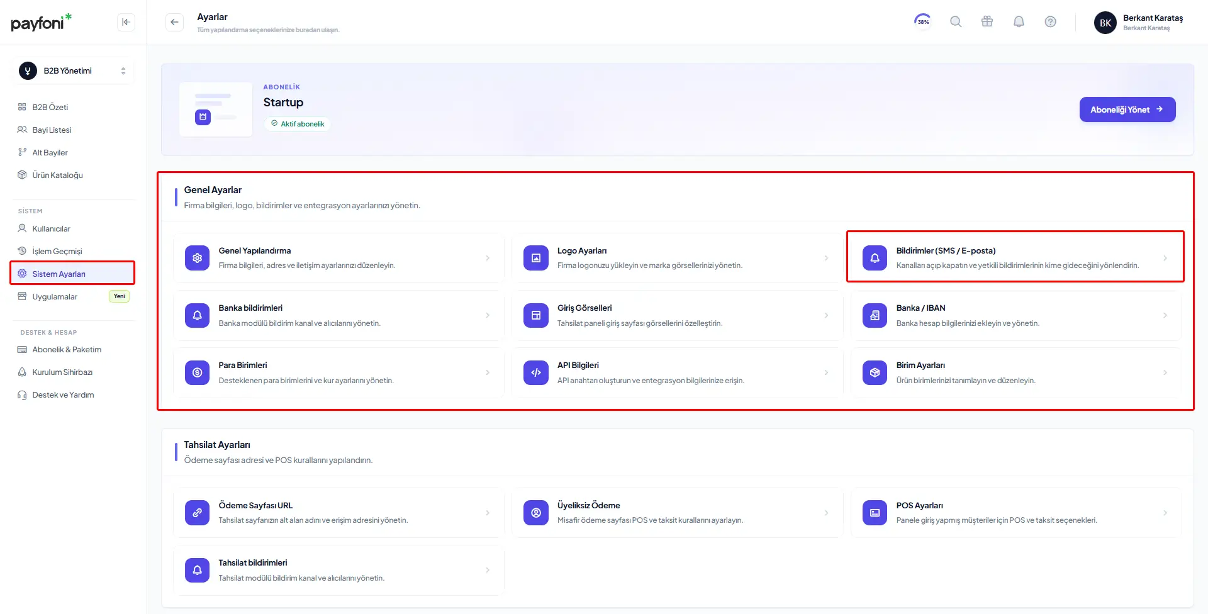Screen dimensions: 1208x614
Task: Click the payfoni logo
Action: (x=42, y=22)
